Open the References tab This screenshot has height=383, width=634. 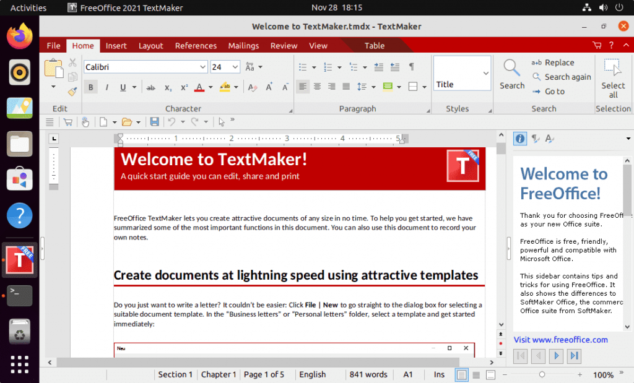(x=196, y=46)
